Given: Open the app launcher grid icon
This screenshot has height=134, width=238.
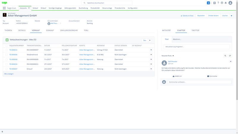Looking at the screenshot, I should click(x=4, y=8).
